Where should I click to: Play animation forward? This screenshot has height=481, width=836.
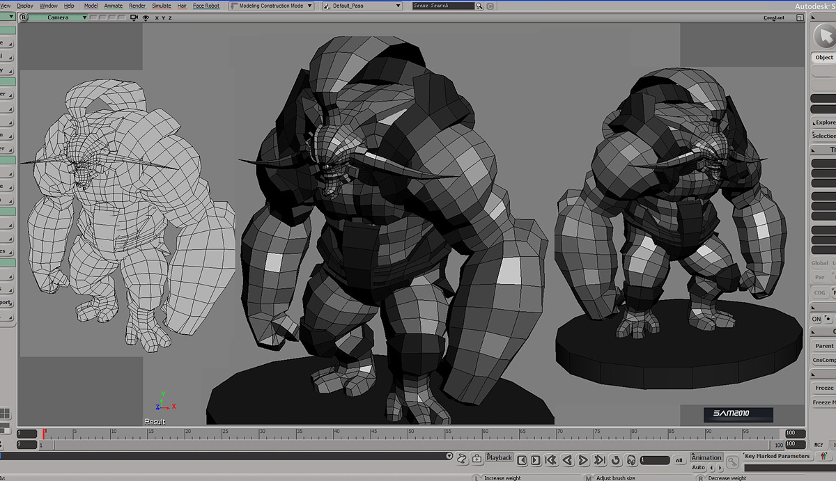(583, 460)
